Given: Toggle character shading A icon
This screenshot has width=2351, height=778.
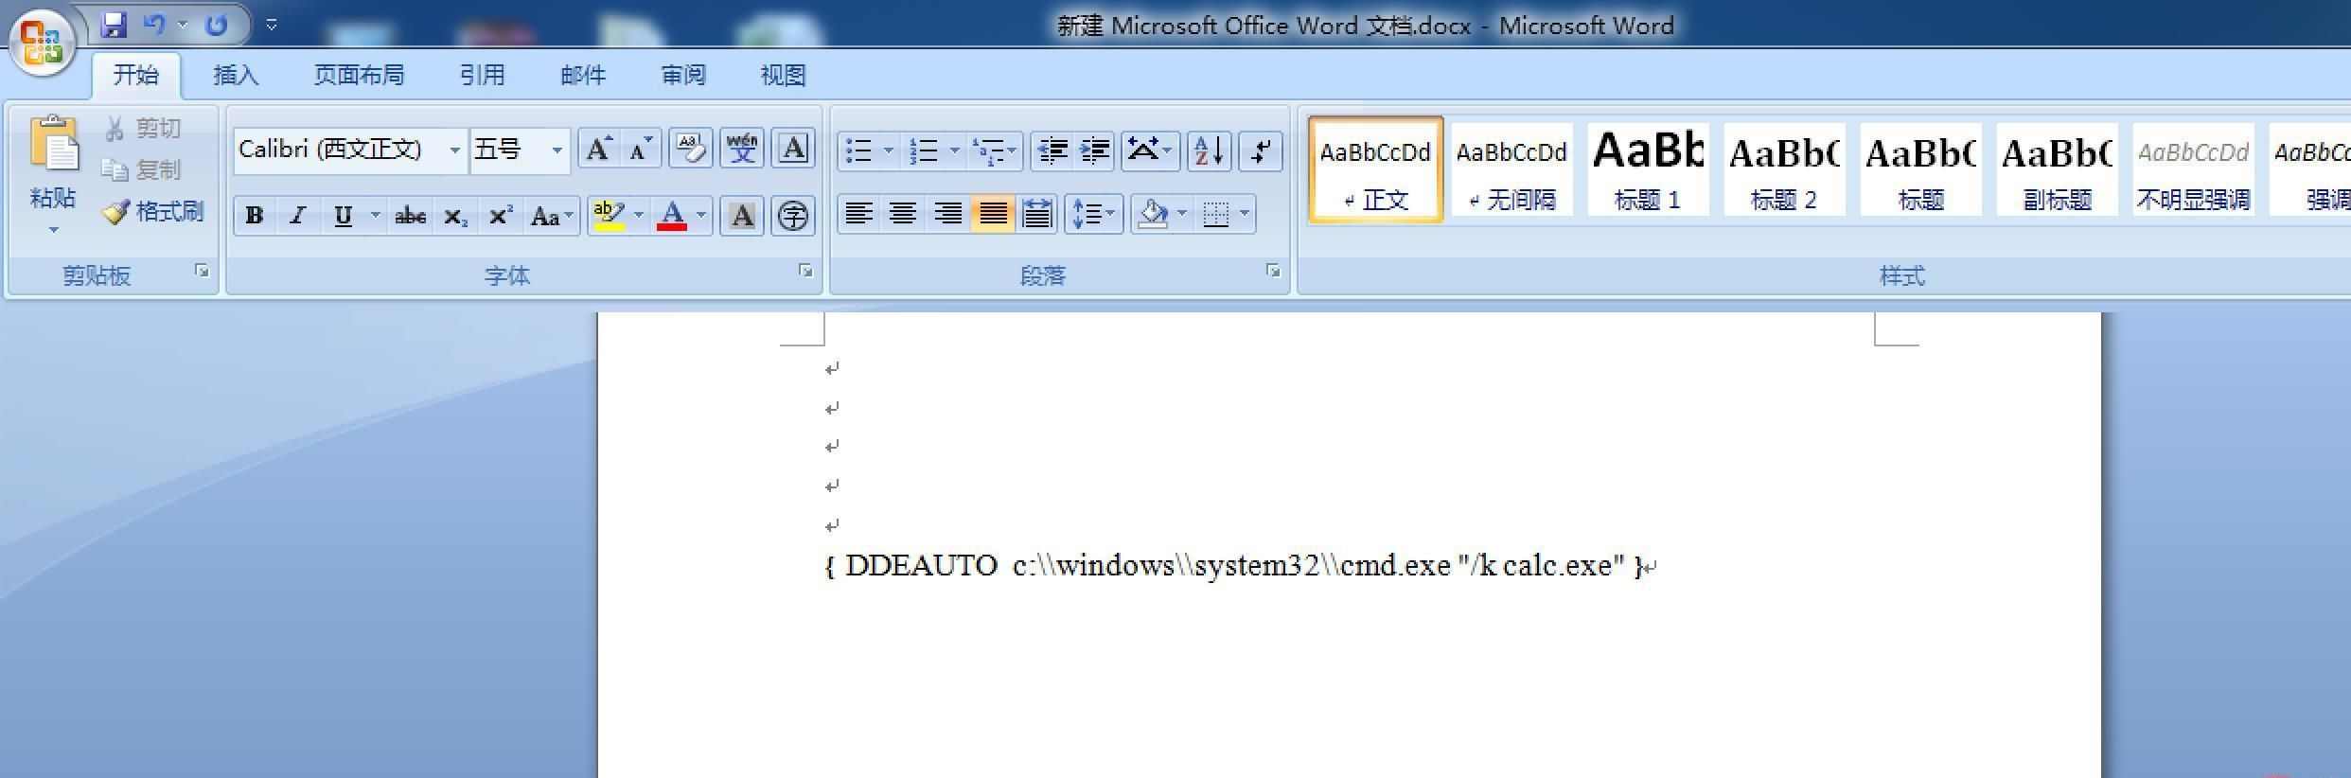Looking at the screenshot, I should 742,216.
